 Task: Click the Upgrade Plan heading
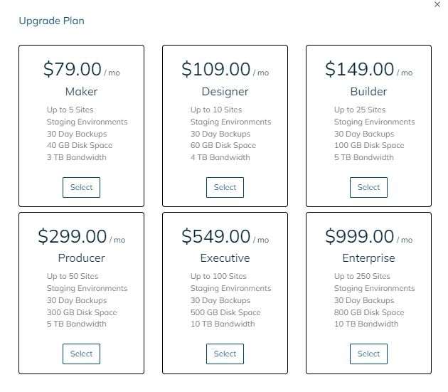(51, 21)
